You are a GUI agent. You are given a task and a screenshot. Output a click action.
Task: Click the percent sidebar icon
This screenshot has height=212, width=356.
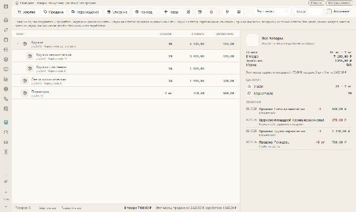[6, 99]
